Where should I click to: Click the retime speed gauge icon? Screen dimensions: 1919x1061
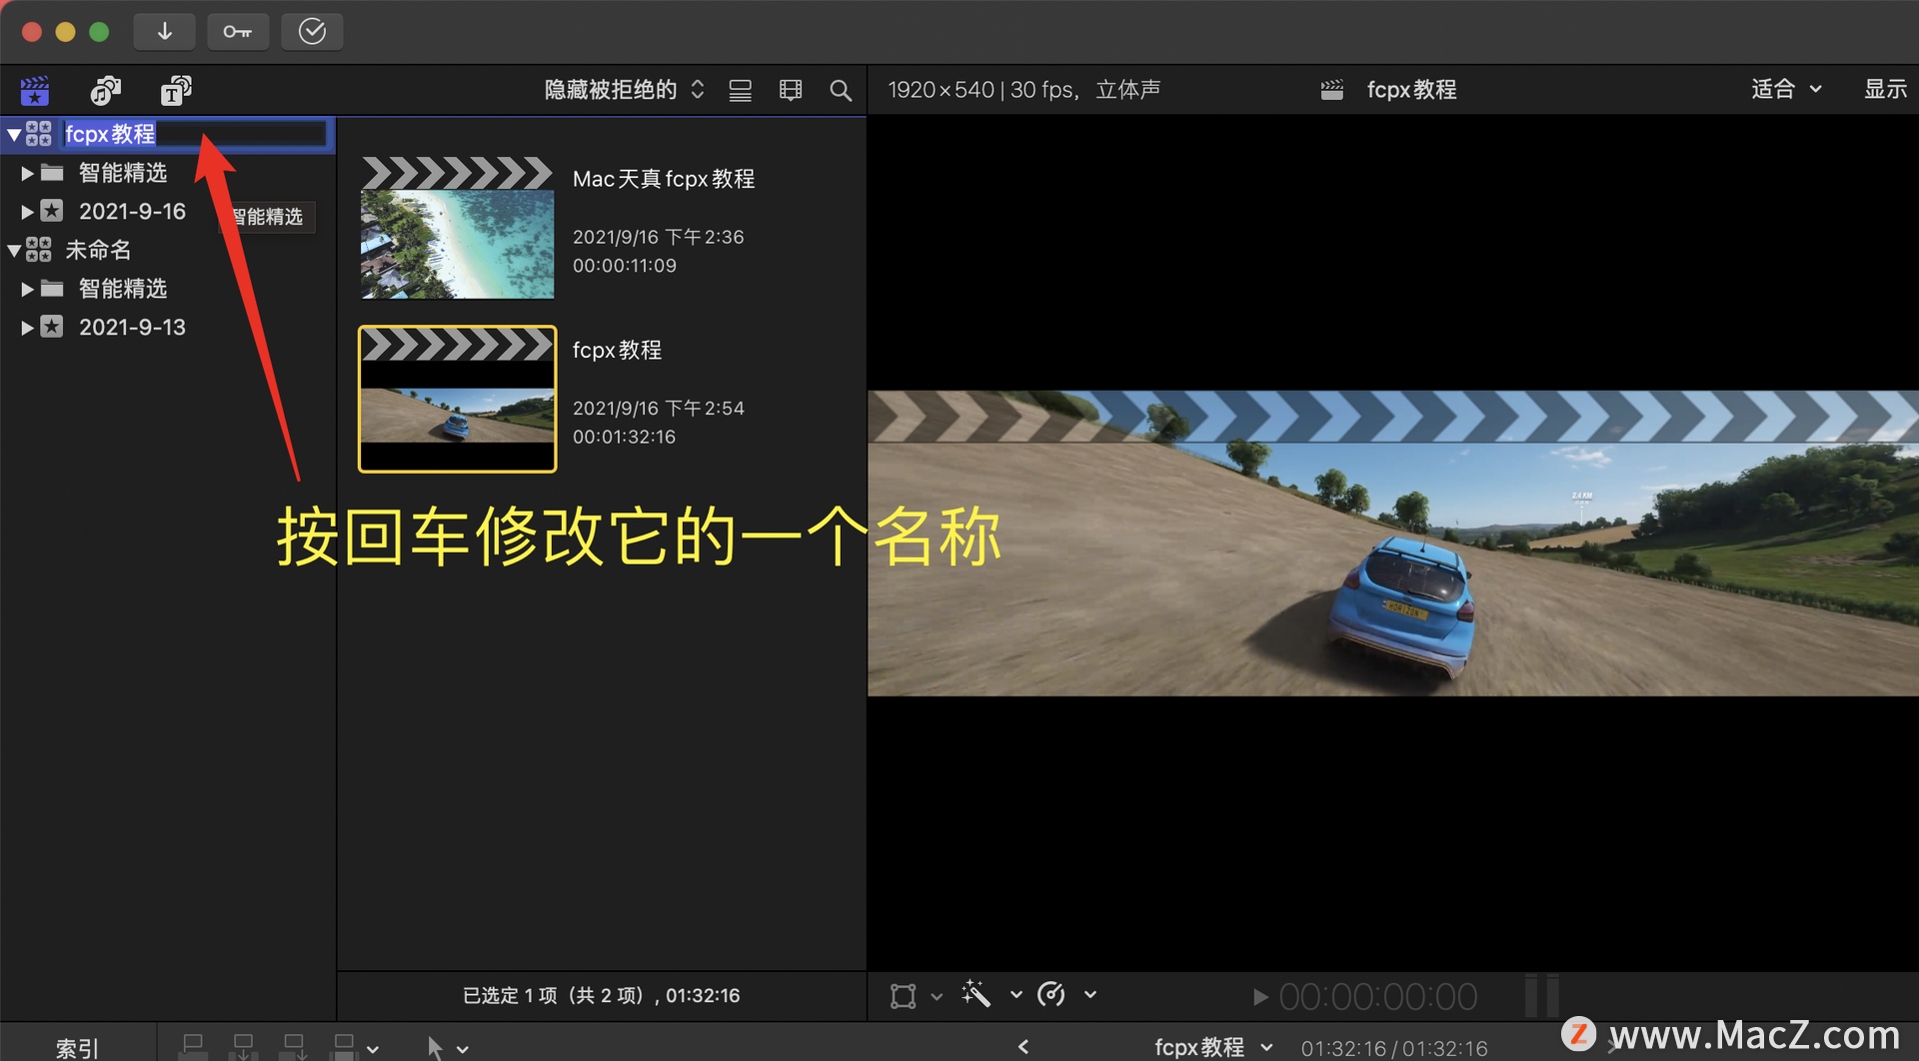1051,994
